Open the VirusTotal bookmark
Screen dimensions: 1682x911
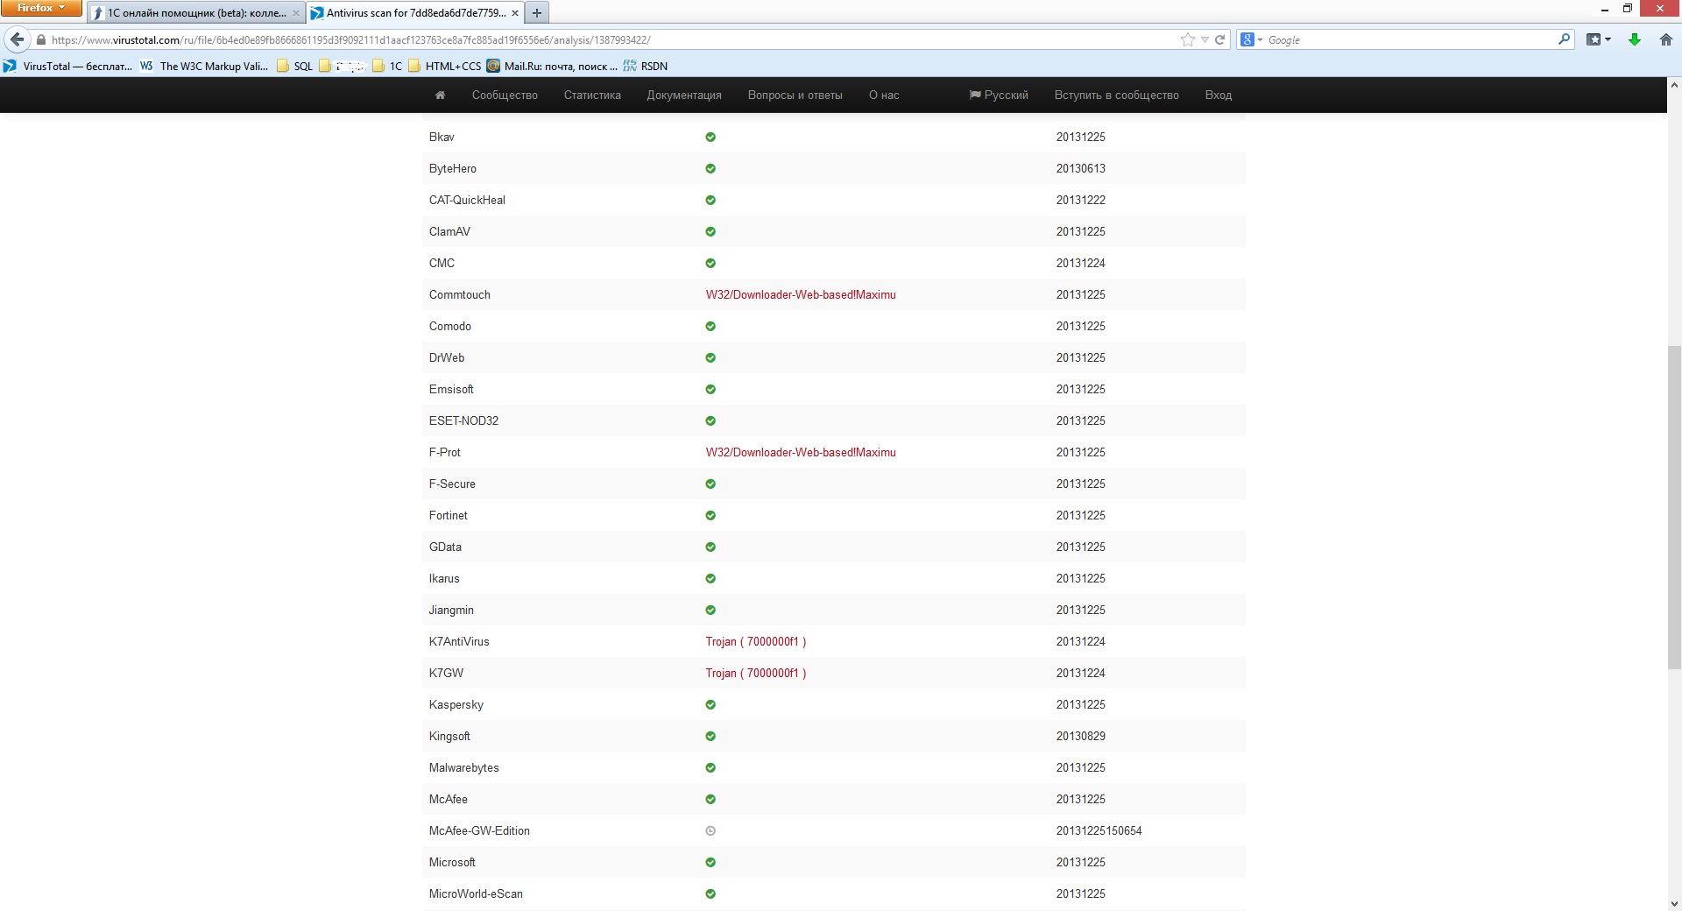tap(67, 66)
